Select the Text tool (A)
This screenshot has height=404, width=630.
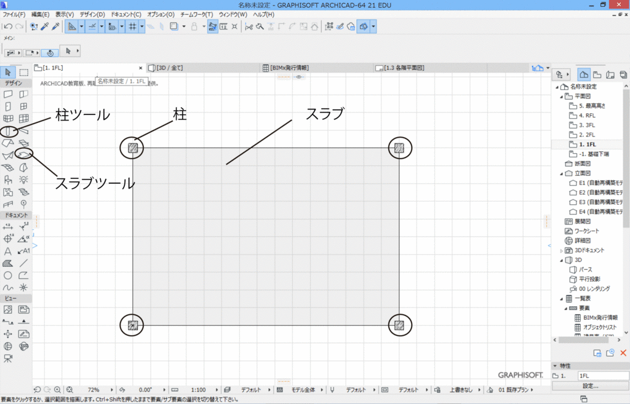click(7, 252)
